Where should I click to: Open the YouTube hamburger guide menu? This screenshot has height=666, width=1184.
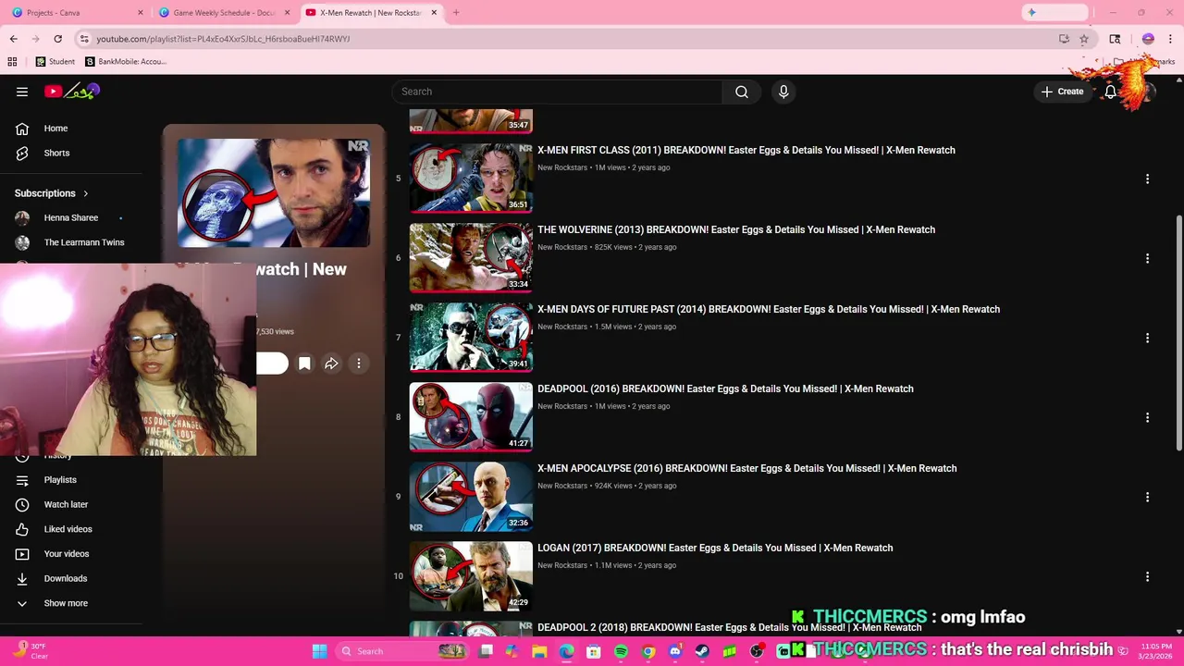click(x=22, y=92)
